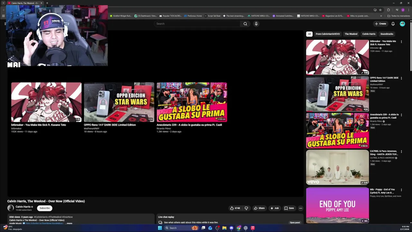The width and height of the screenshot is (412, 232).
Task: Click the Calvin Harris channel name link
Action: pos(23,207)
